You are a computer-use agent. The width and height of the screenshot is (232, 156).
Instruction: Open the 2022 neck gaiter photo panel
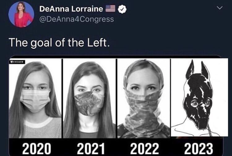click(x=144, y=98)
